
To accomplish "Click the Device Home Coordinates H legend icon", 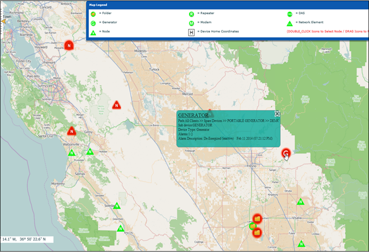I will tap(191, 32).
